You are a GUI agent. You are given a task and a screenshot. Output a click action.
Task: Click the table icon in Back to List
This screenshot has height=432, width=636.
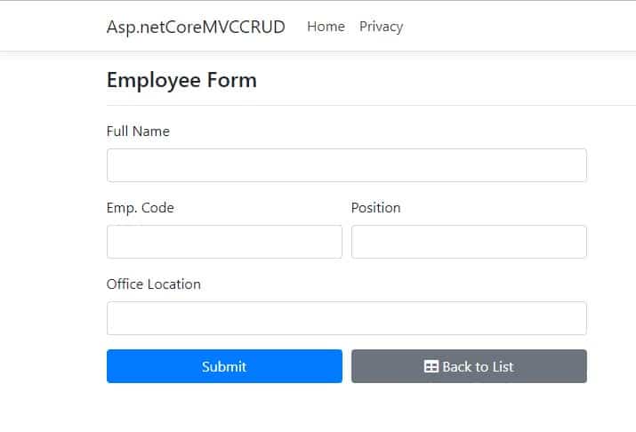point(431,366)
